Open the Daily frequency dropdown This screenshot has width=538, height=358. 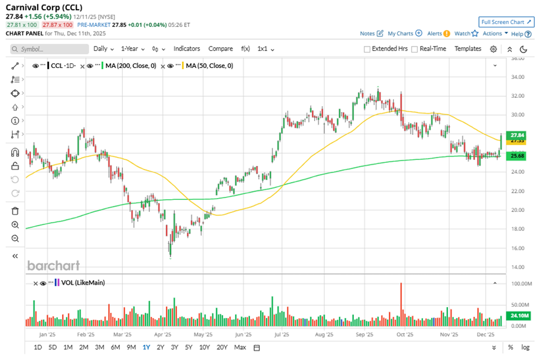[104, 49]
